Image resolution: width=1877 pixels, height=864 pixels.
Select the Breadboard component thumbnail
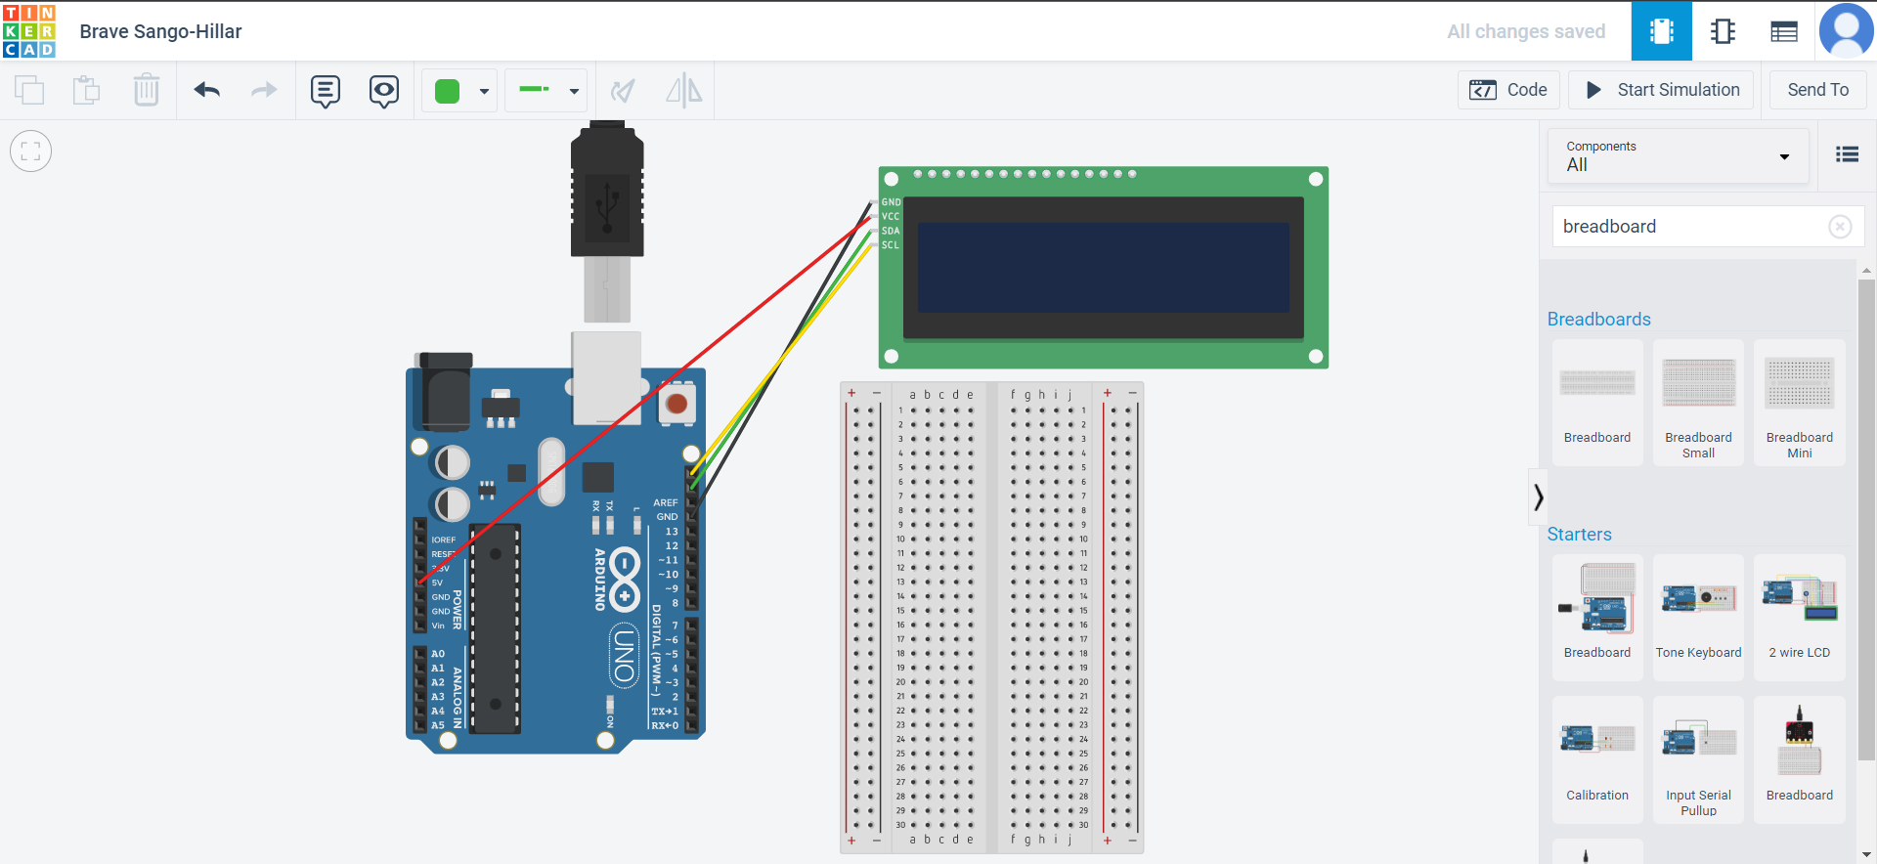coord(1597,402)
